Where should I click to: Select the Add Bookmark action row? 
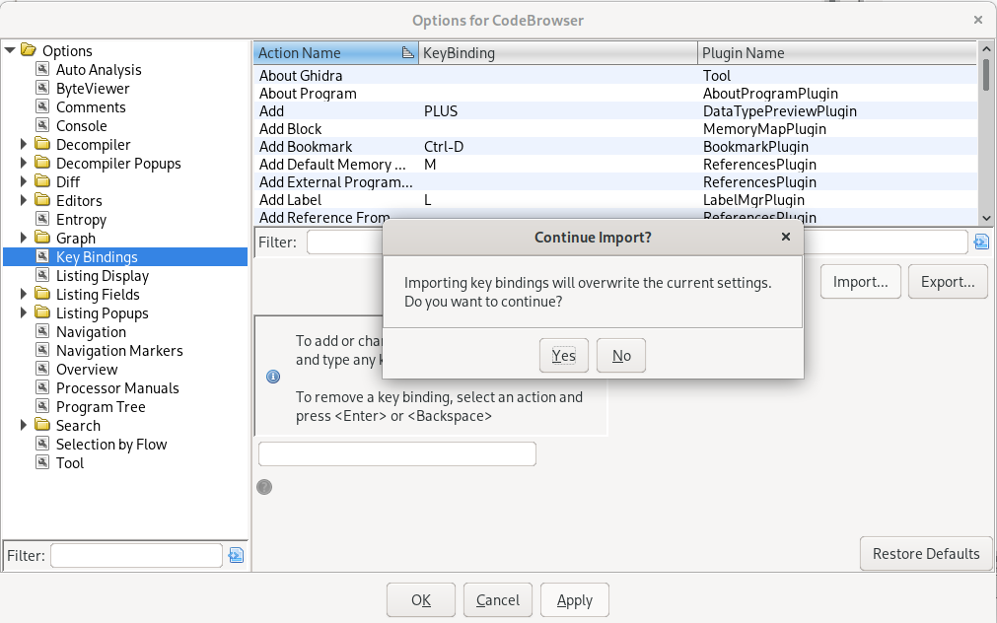pyautogui.click(x=614, y=146)
